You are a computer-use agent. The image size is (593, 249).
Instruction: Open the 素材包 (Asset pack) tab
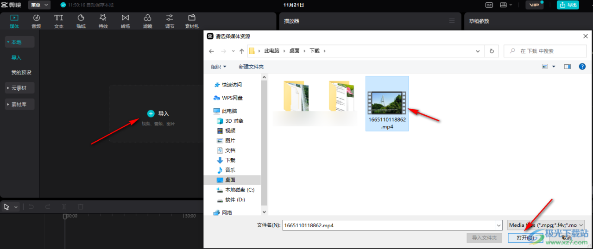(x=192, y=21)
